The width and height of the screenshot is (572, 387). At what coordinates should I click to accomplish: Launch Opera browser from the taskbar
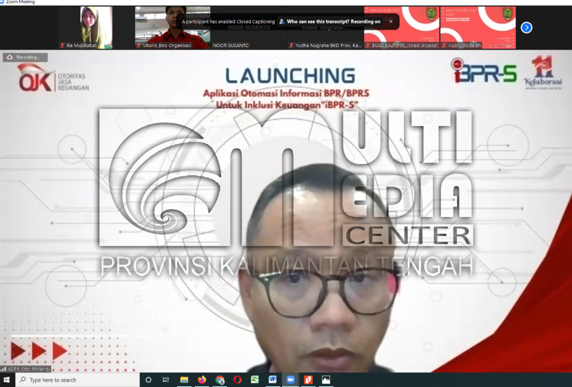point(237,379)
